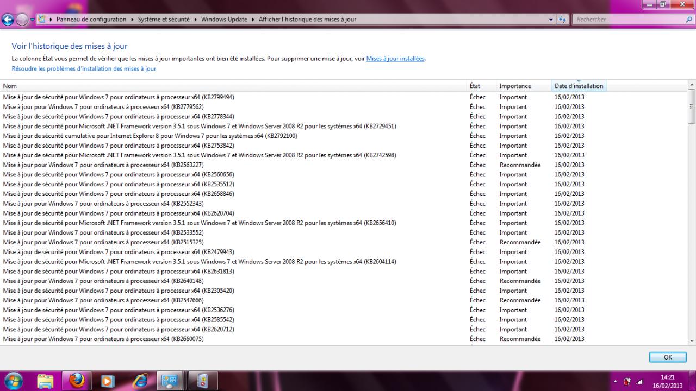Select the .NET Framework update KB2729451
The image size is (696, 391).
(344, 127)
